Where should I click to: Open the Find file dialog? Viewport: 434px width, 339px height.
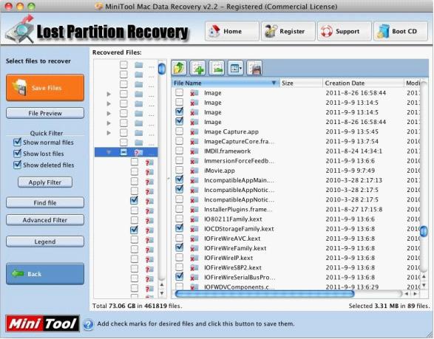click(45, 202)
